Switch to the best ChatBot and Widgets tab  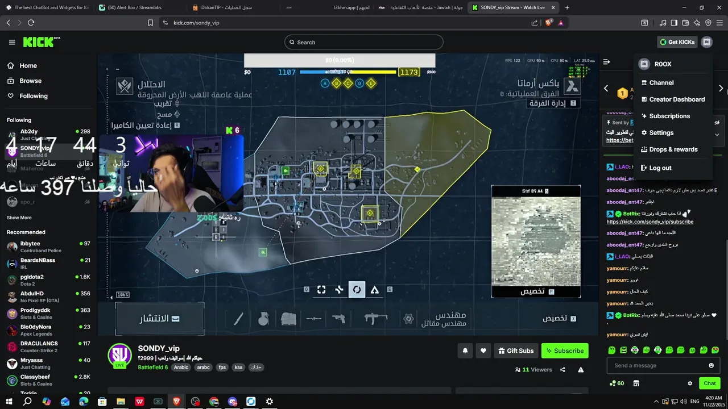click(x=47, y=7)
